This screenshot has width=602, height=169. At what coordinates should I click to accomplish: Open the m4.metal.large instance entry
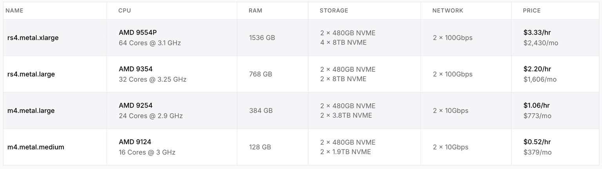pos(31,111)
